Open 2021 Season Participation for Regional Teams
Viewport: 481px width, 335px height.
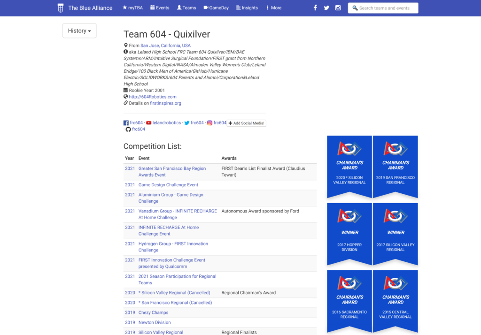point(177,280)
